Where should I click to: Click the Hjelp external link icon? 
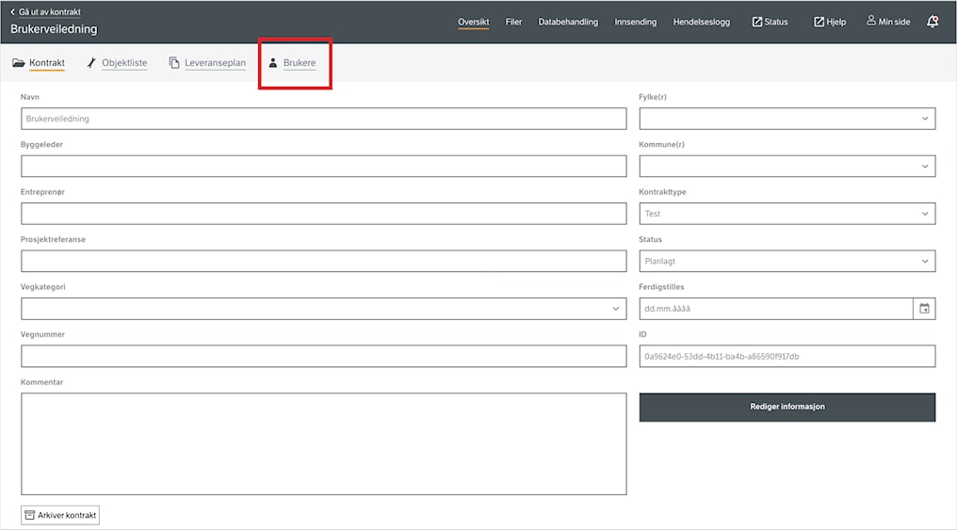(819, 22)
